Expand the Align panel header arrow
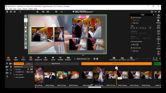This screenshot has height=93, width=166. tap(154, 15)
